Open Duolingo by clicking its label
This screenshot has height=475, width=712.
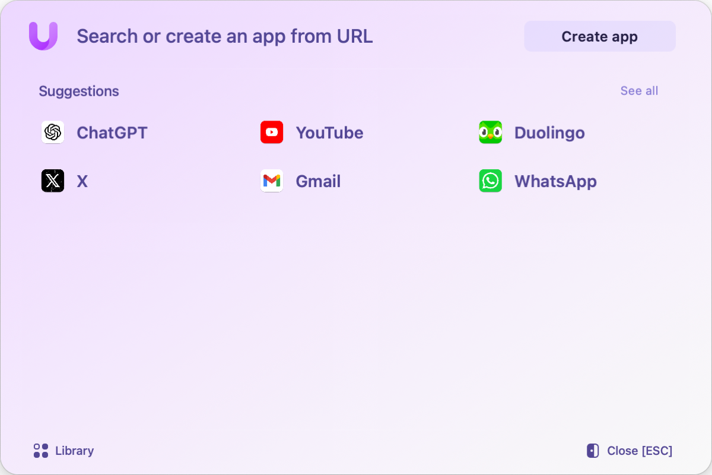click(x=549, y=132)
